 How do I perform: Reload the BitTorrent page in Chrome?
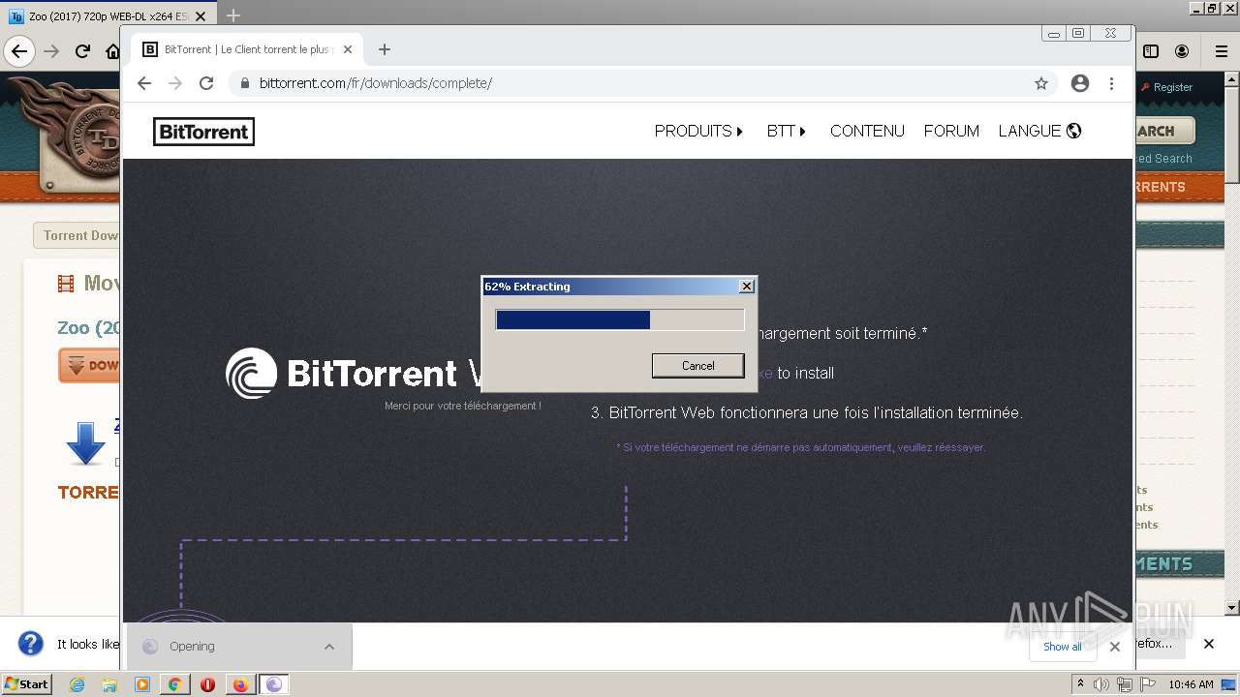pyautogui.click(x=206, y=83)
